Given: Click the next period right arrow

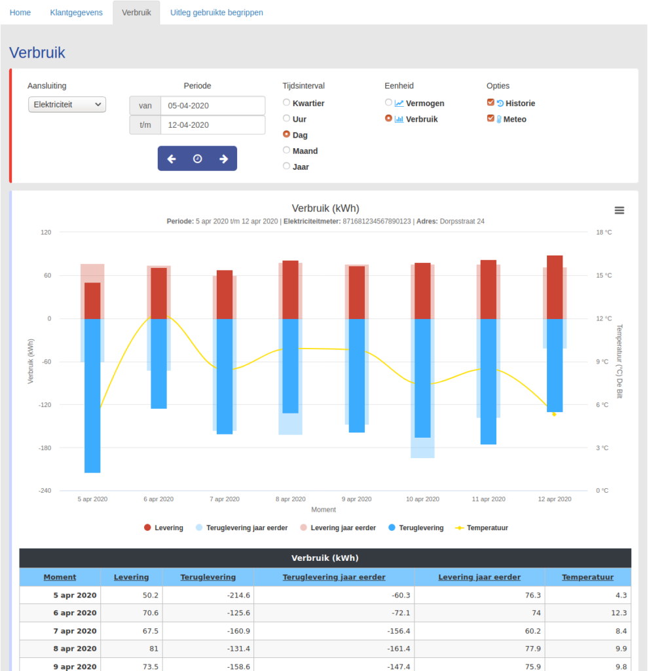Looking at the screenshot, I should click(223, 159).
